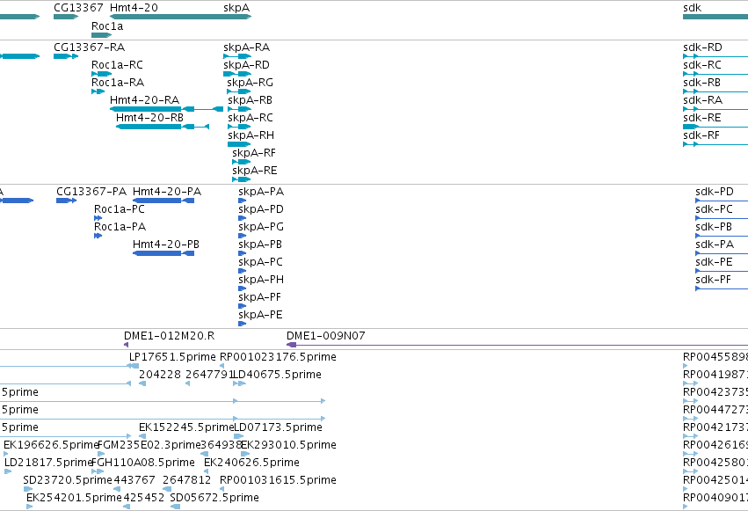Click transcript skpA-RF

pos(254,153)
